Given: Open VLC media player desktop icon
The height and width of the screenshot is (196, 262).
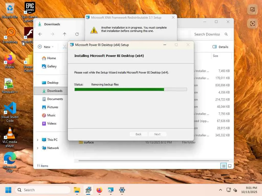Looking at the screenshot, I should click(x=10, y=137).
